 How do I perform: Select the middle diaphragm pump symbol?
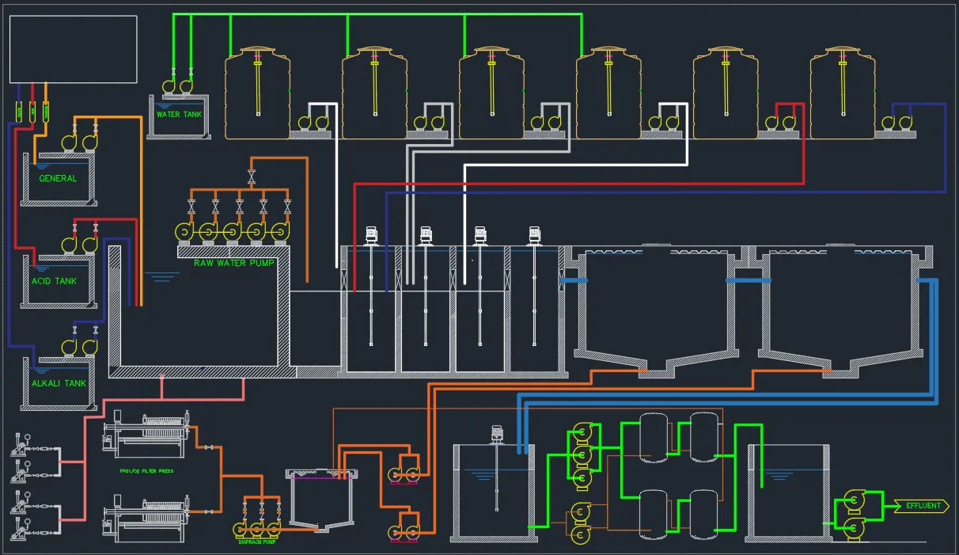(x=259, y=530)
